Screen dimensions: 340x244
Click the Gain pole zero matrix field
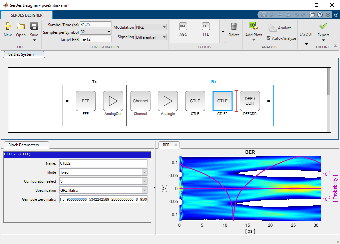coord(103,199)
